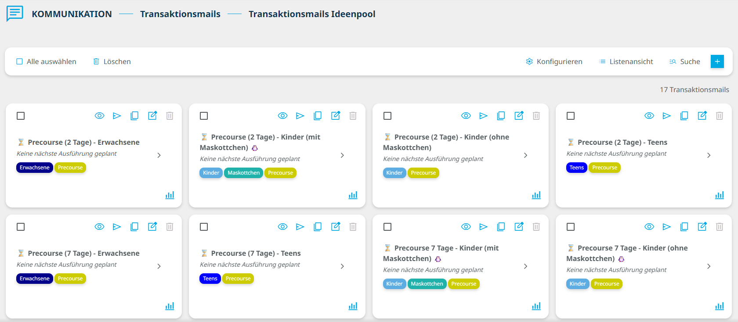This screenshot has width=738, height=322.
Task: Open KOMMUNIKATION breadcrumb section
Action: pos(72,14)
